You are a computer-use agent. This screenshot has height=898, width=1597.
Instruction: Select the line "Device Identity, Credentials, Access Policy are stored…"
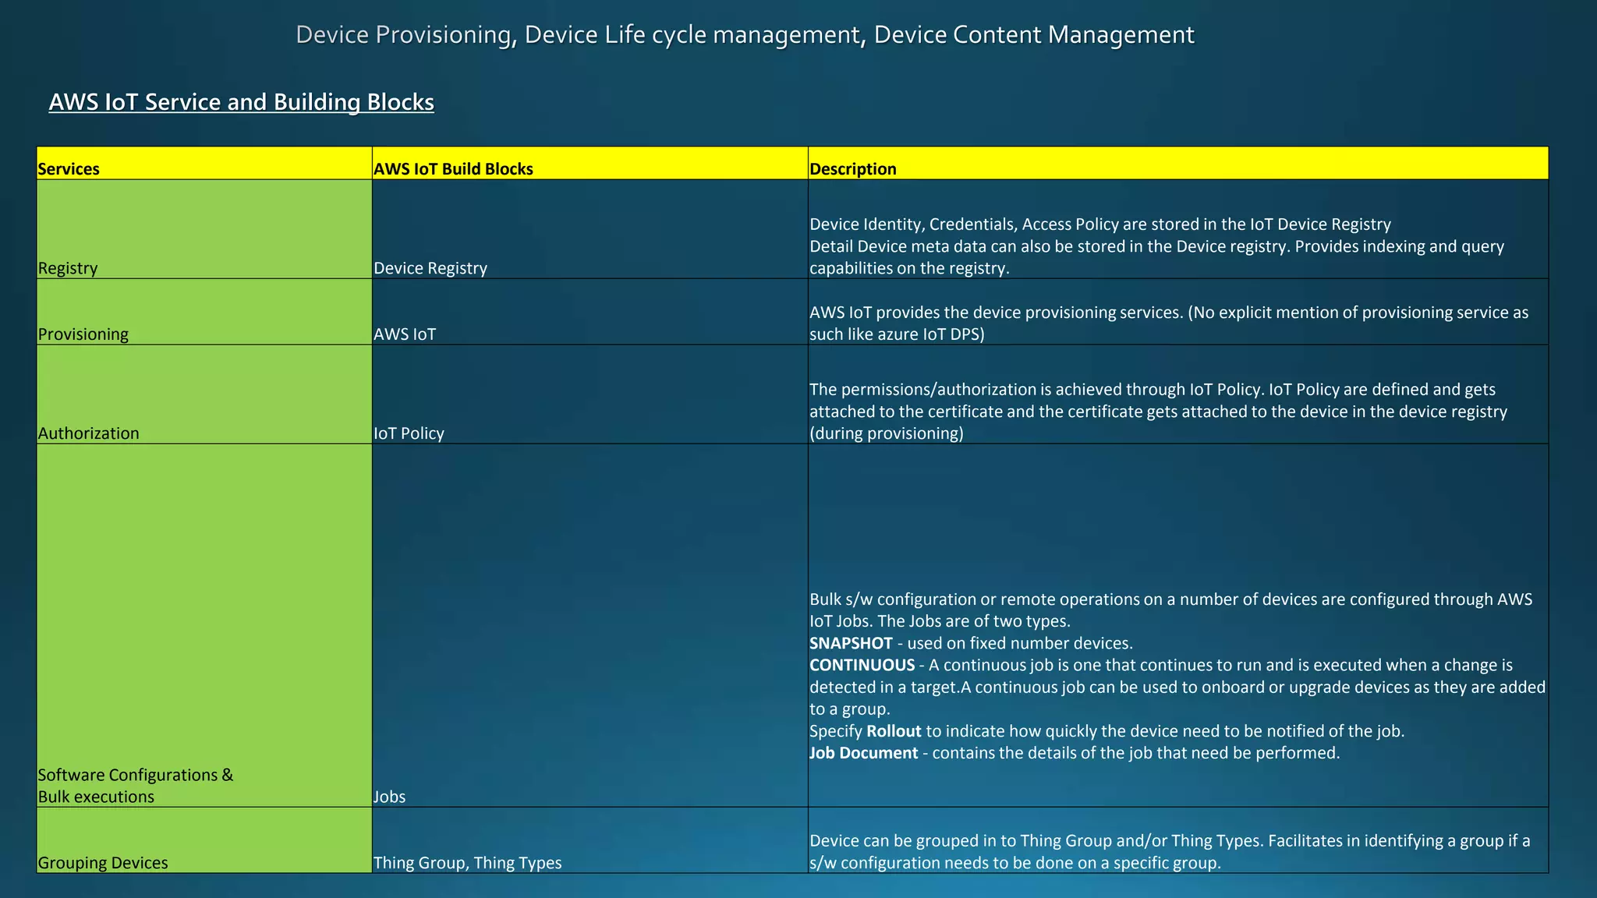[x=1100, y=224]
